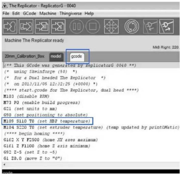Click the G1 Z0.0 move Z line

[33, 158]
